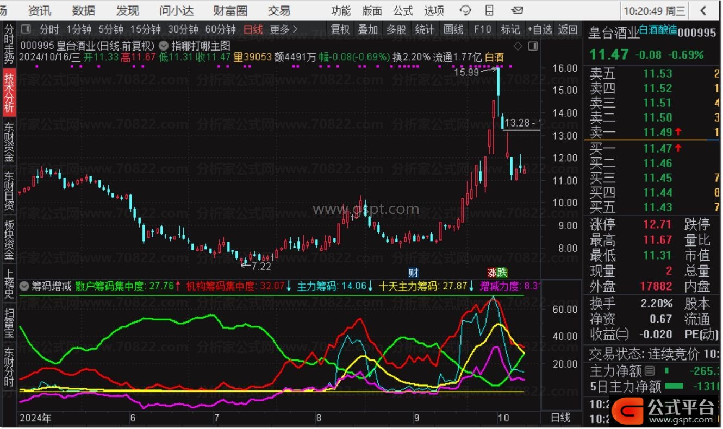Open 技术分析 sidebar tab
This screenshot has height=429, width=723.
click(x=9, y=92)
